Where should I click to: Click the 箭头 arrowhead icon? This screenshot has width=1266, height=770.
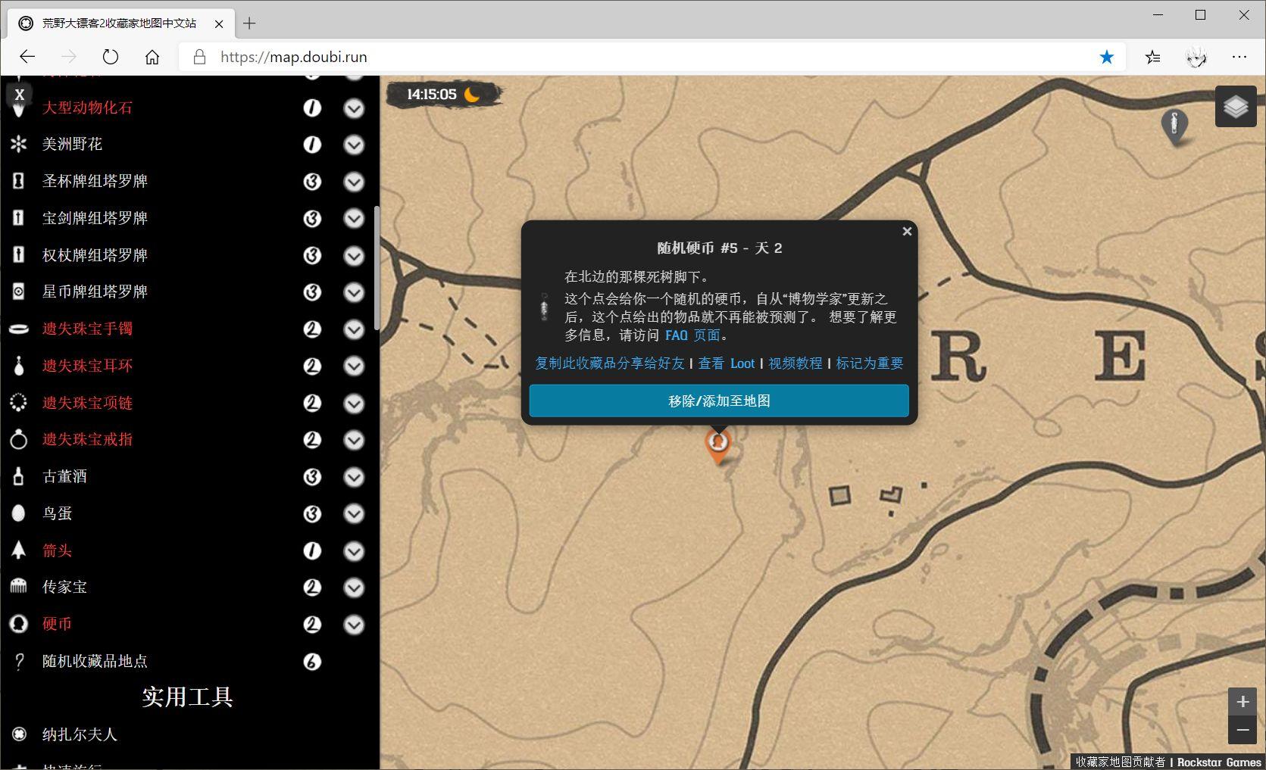[x=19, y=550]
